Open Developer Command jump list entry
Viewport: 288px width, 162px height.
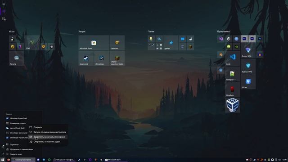coord(17,133)
